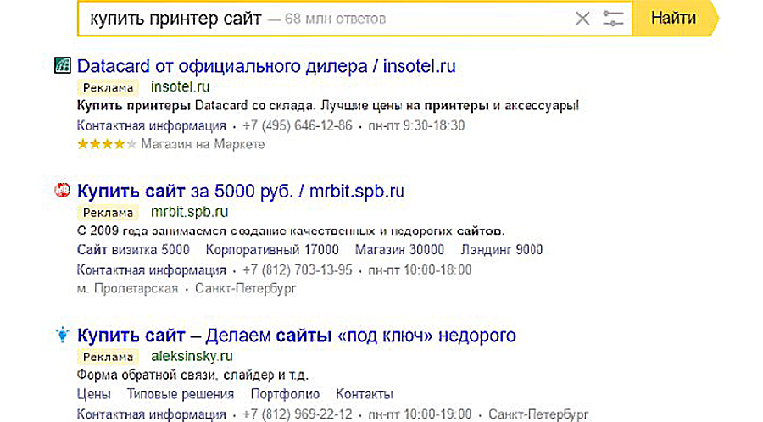Open Контактная информация under mrbit.spb.ru

(151, 270)
